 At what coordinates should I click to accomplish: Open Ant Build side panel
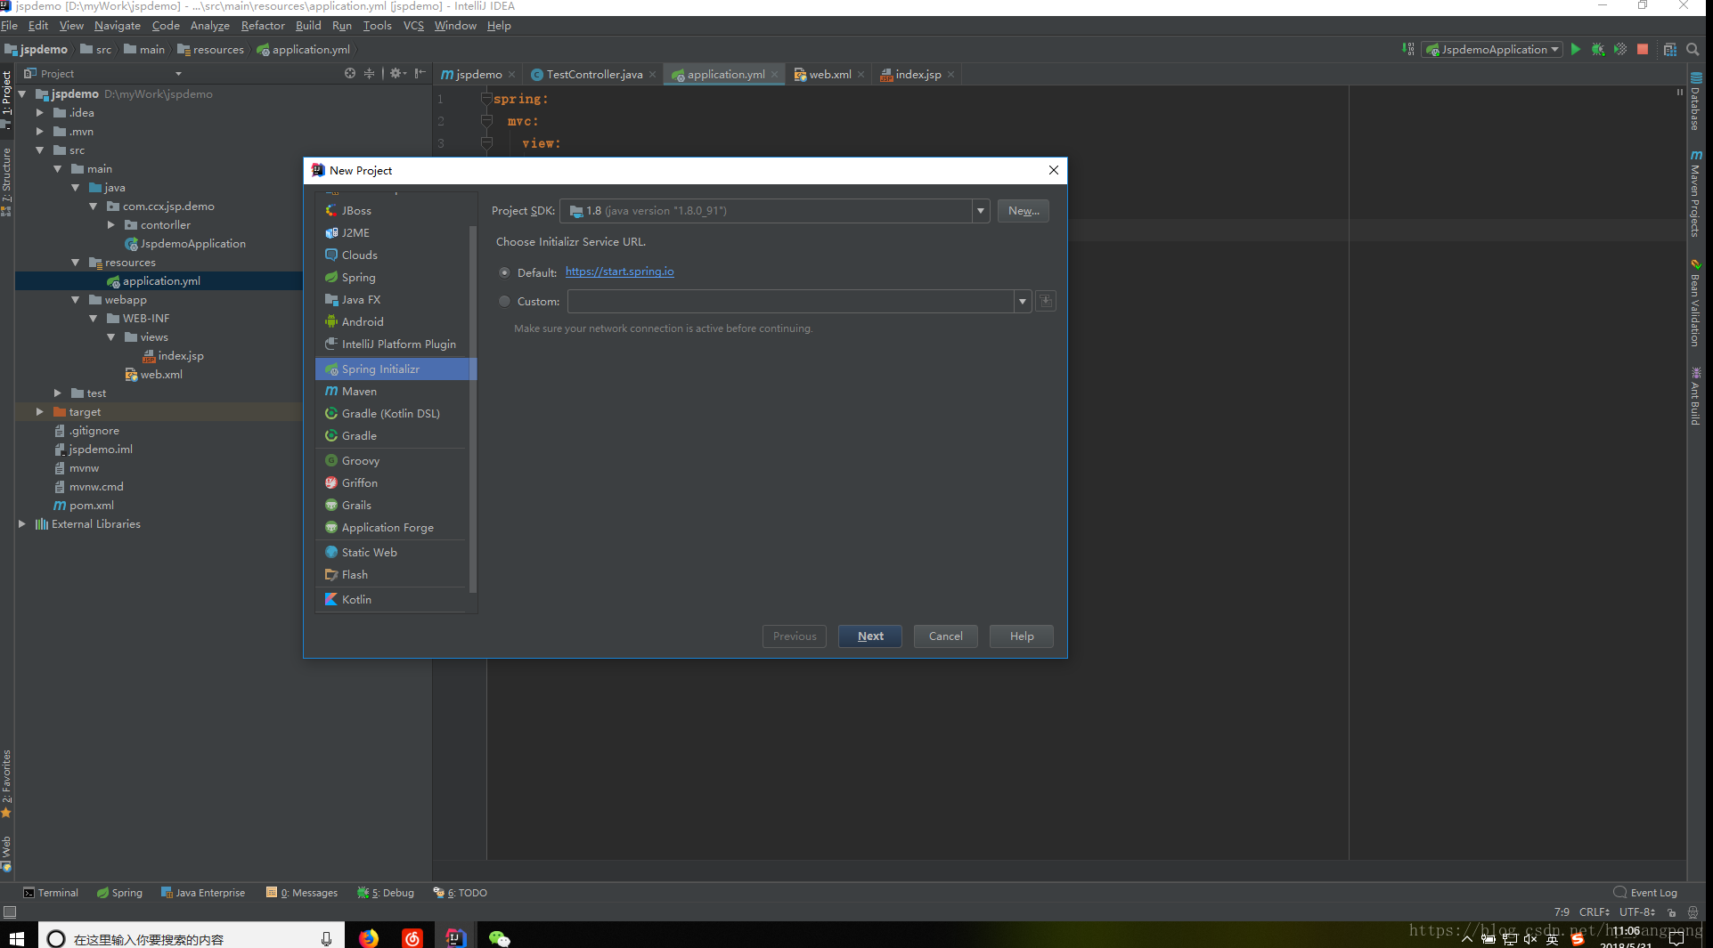pyautogui.click(x=1696, y=396)
